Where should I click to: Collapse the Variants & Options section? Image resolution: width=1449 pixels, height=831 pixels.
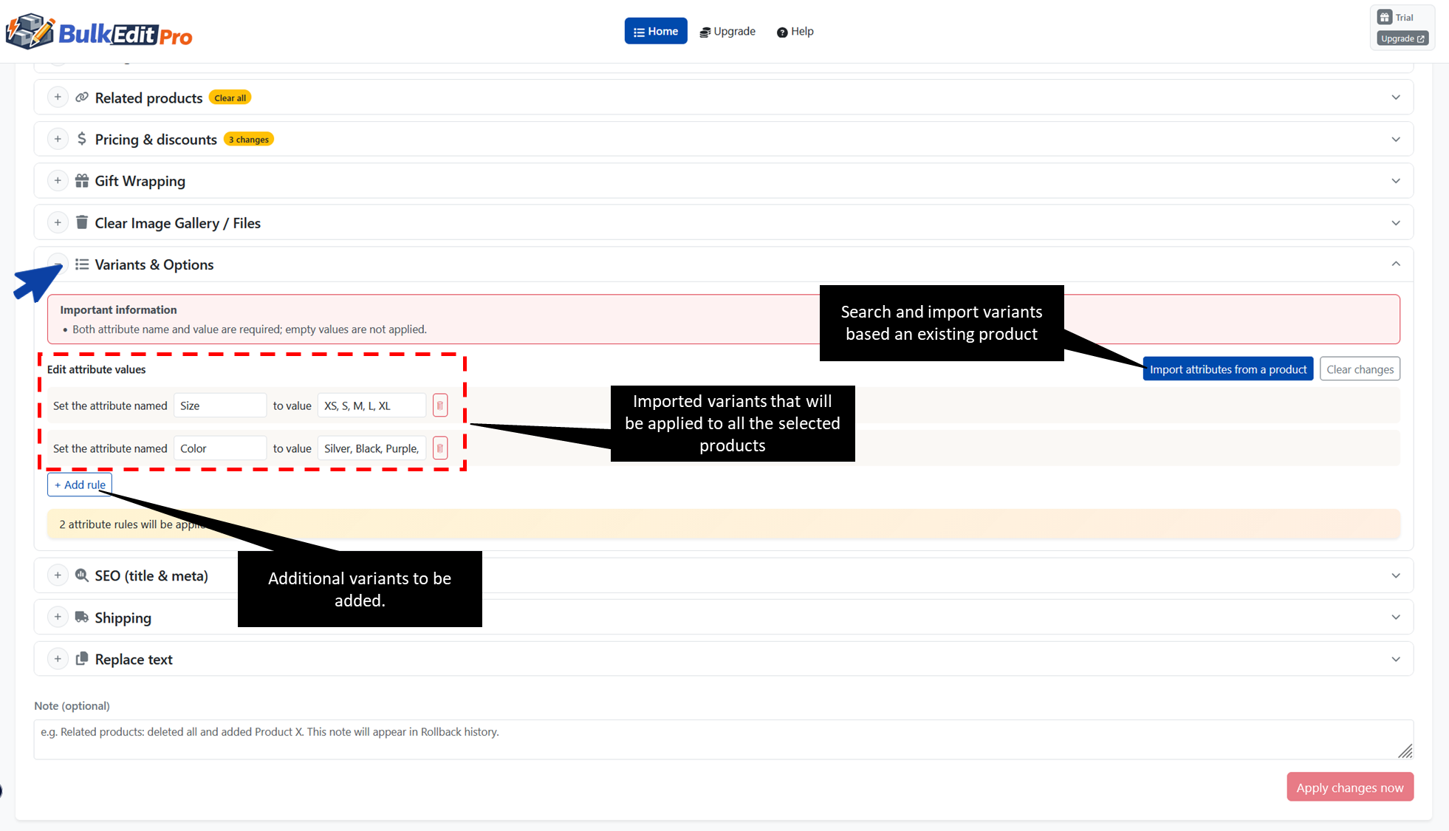coord(1396,264)
